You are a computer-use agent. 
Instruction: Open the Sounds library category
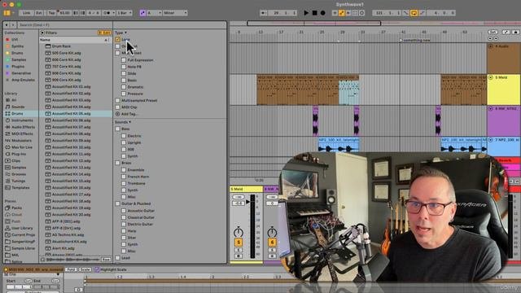pyautogui.click(x=18, y=107)
